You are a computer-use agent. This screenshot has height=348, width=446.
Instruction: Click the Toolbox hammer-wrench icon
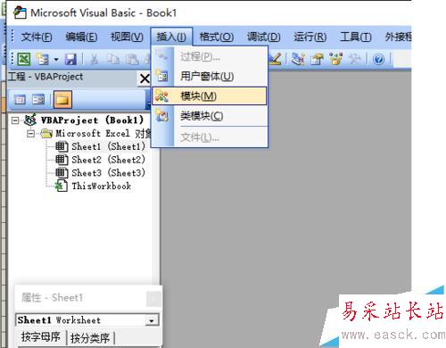point(355,59)
